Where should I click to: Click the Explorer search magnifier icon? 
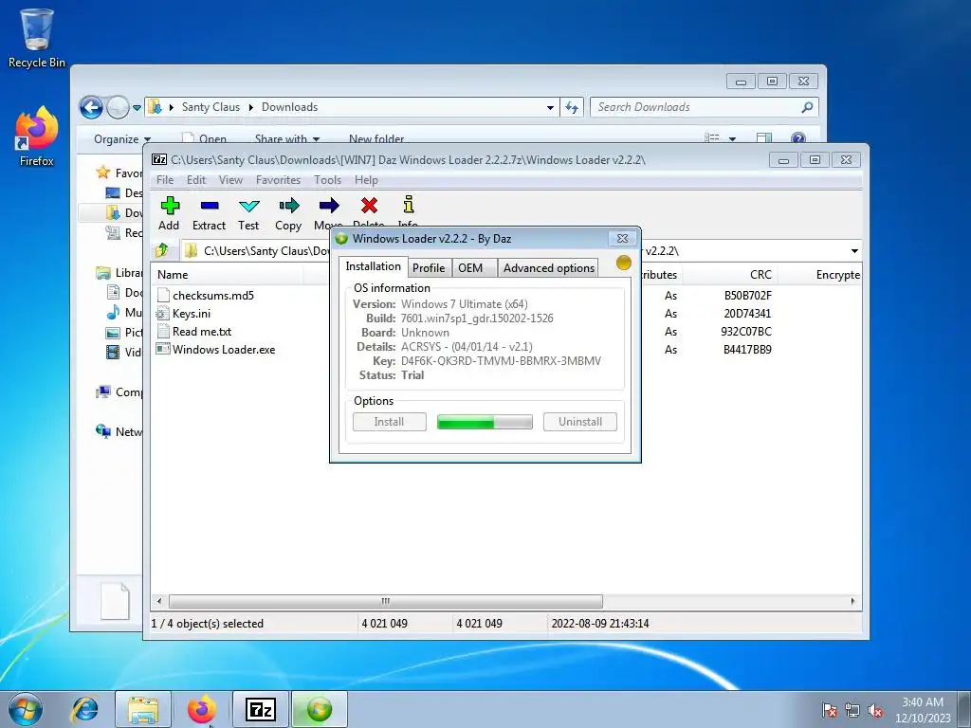[806, 107]
